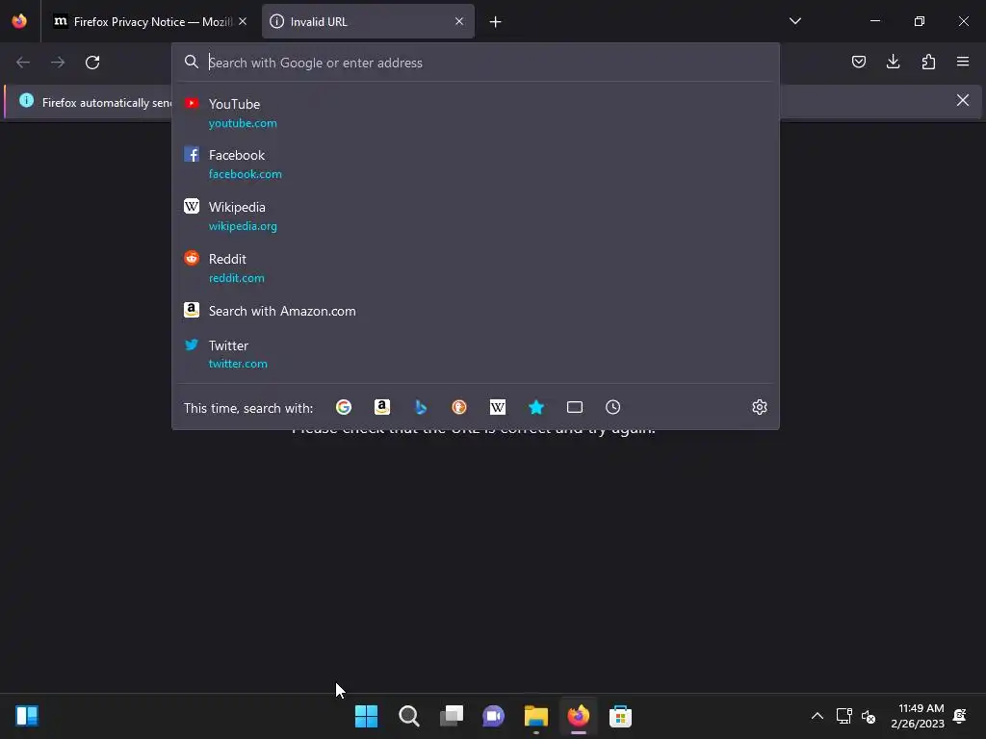Go forward one page
Viewport: 986px width, 739px height.
tap(58, 63)
